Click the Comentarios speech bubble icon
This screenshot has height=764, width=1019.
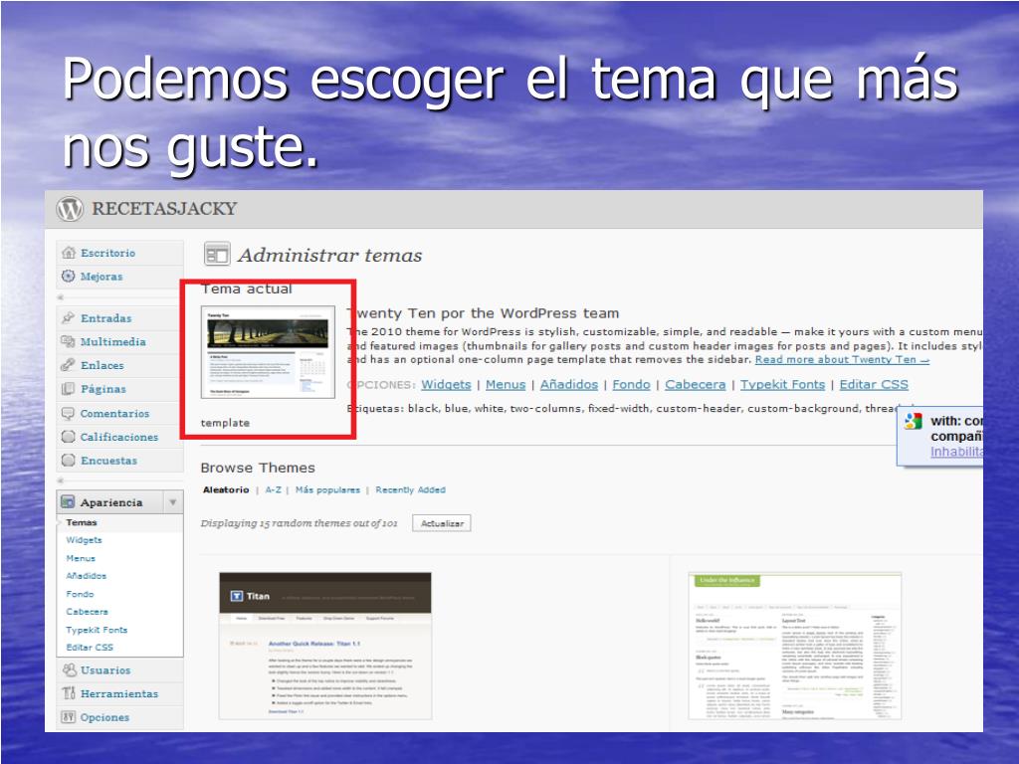point(69,413)
